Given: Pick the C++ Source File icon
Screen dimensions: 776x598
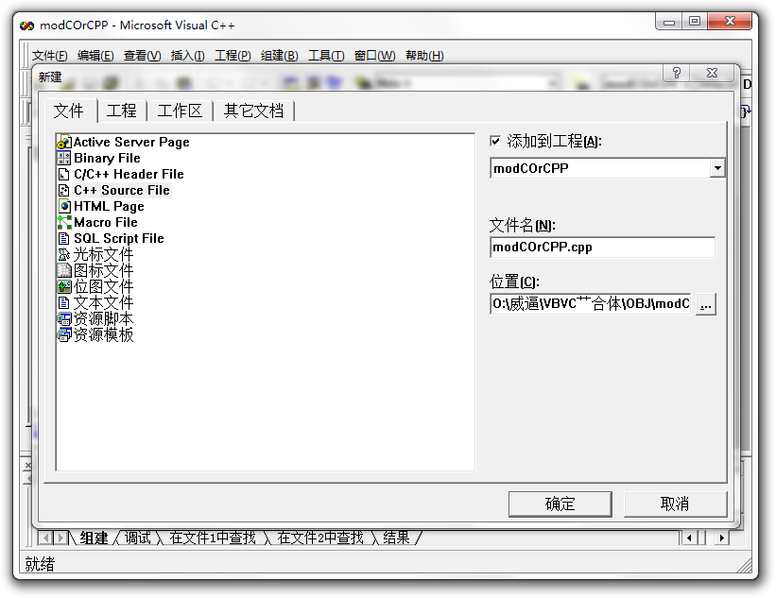Looking at the screenshot, I should click(64, 191).
